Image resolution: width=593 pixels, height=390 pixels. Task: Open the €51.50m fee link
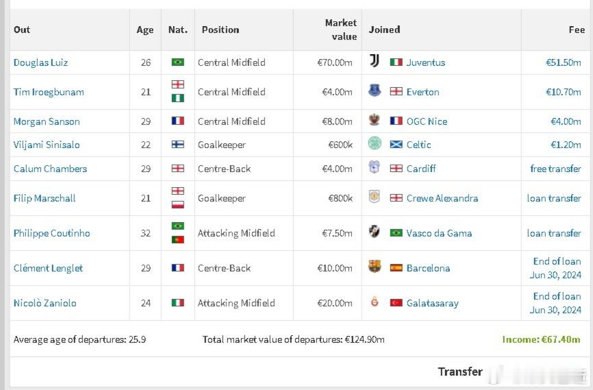pos(563,62)
